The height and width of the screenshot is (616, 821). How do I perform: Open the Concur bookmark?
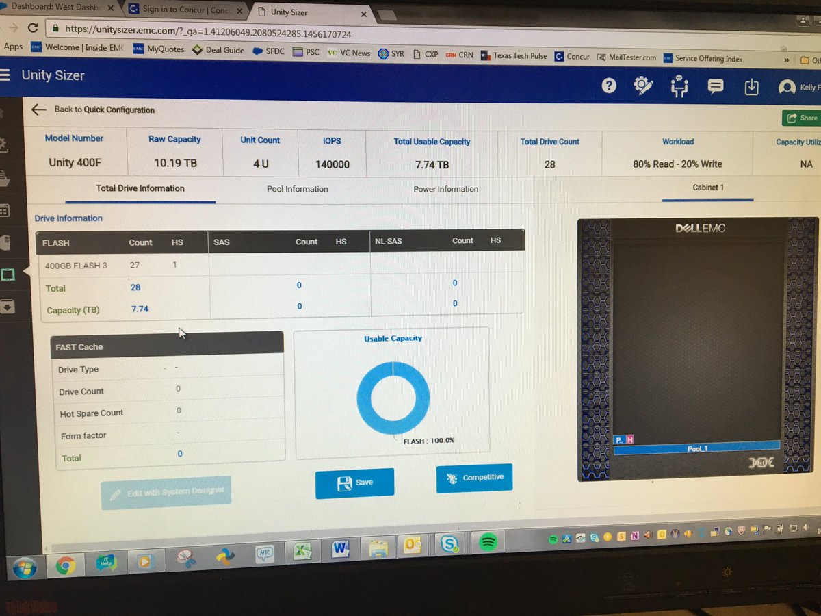tap(571, 57)
